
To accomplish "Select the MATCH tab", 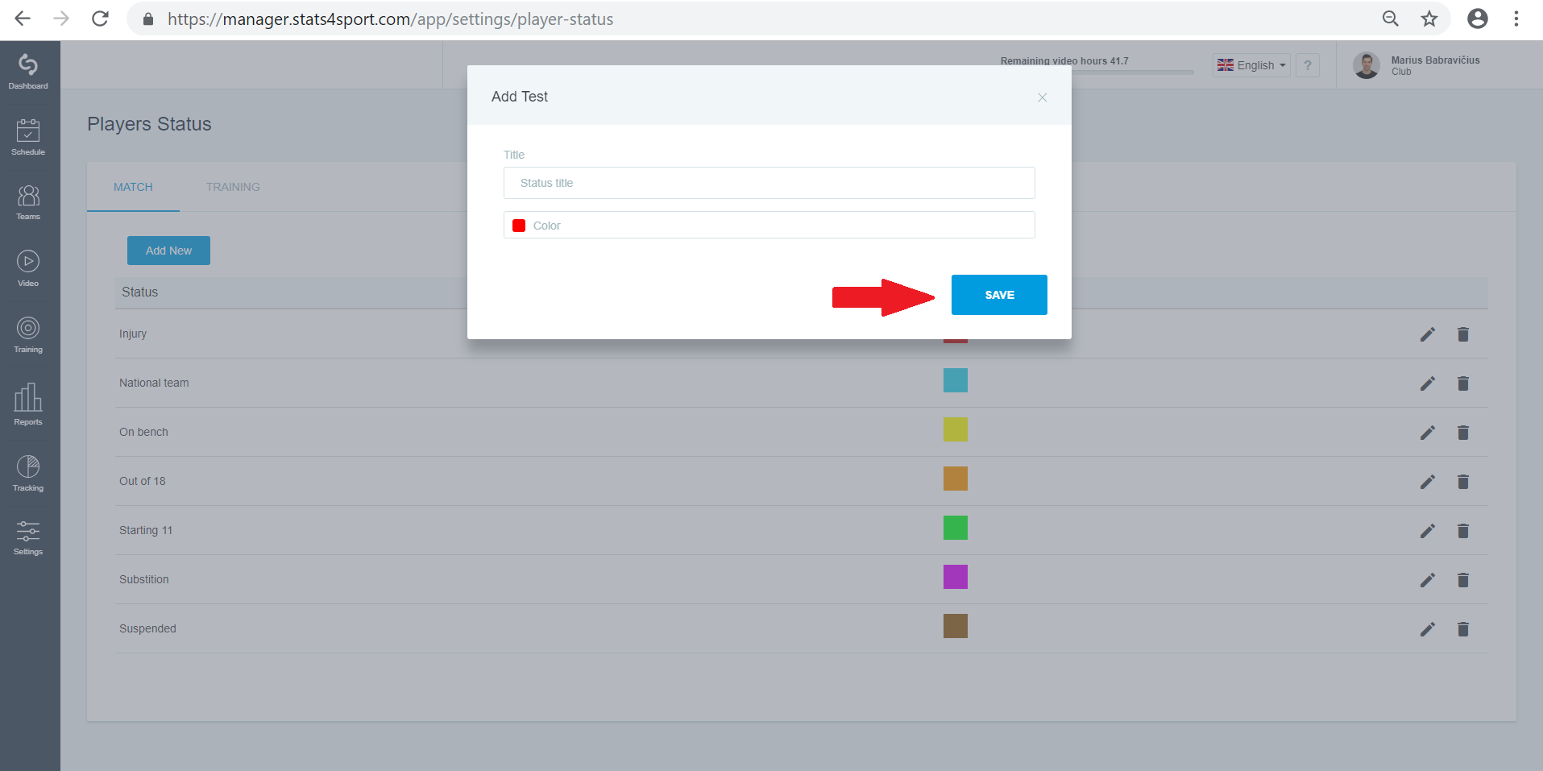I will (133, 187).
